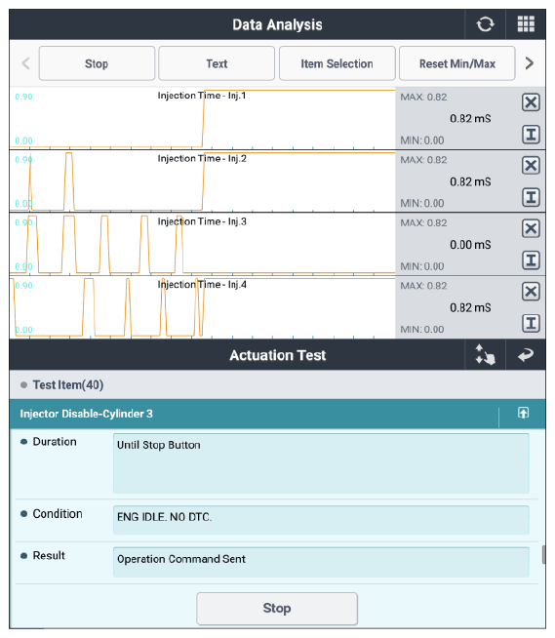Remove Injection Time Inj.3 graph with X icon
555x638 pixels.
coord(531,228)
